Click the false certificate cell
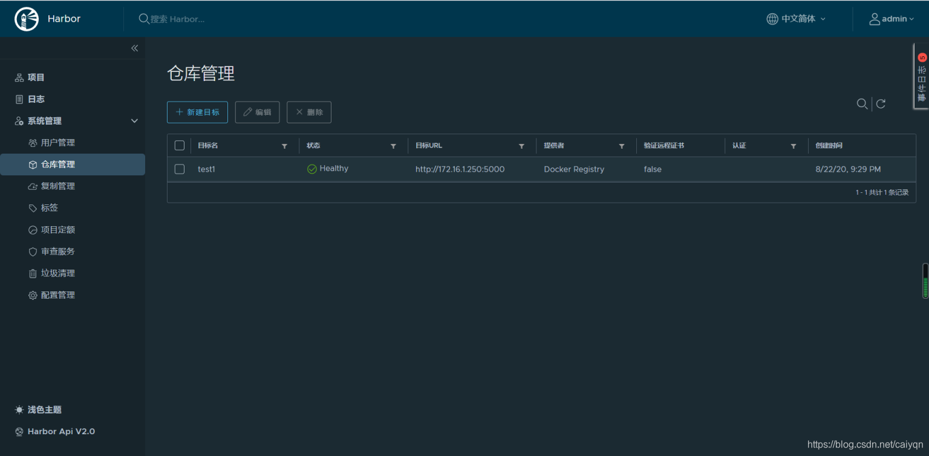The width and height of the screenshot is (929, 456). (x=653, y=169)
